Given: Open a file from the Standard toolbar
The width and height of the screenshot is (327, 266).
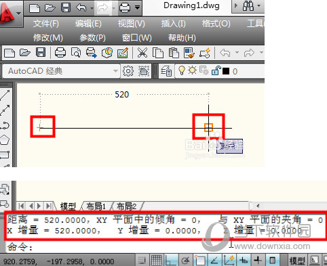Looking at the screenshot, I should 25,53.
